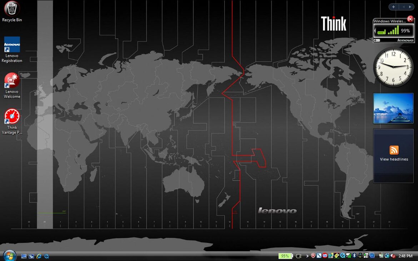Click the 95% battery gauge in taskbar

(x=285, y=256)
